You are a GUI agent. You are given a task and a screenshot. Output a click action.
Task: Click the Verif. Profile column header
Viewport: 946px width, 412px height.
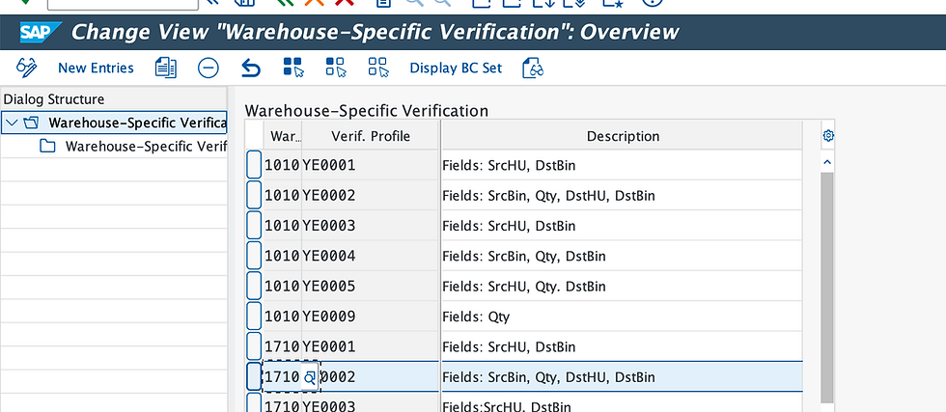[x=371, y=136]
